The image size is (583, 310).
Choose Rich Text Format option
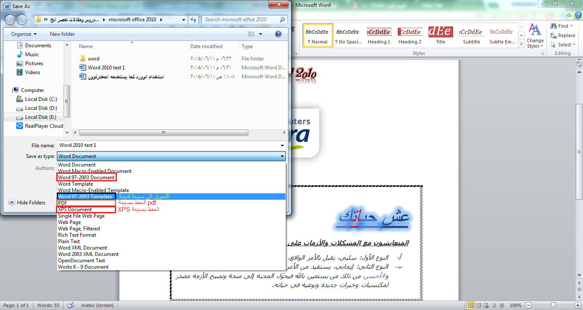click(x=171, y=235)
